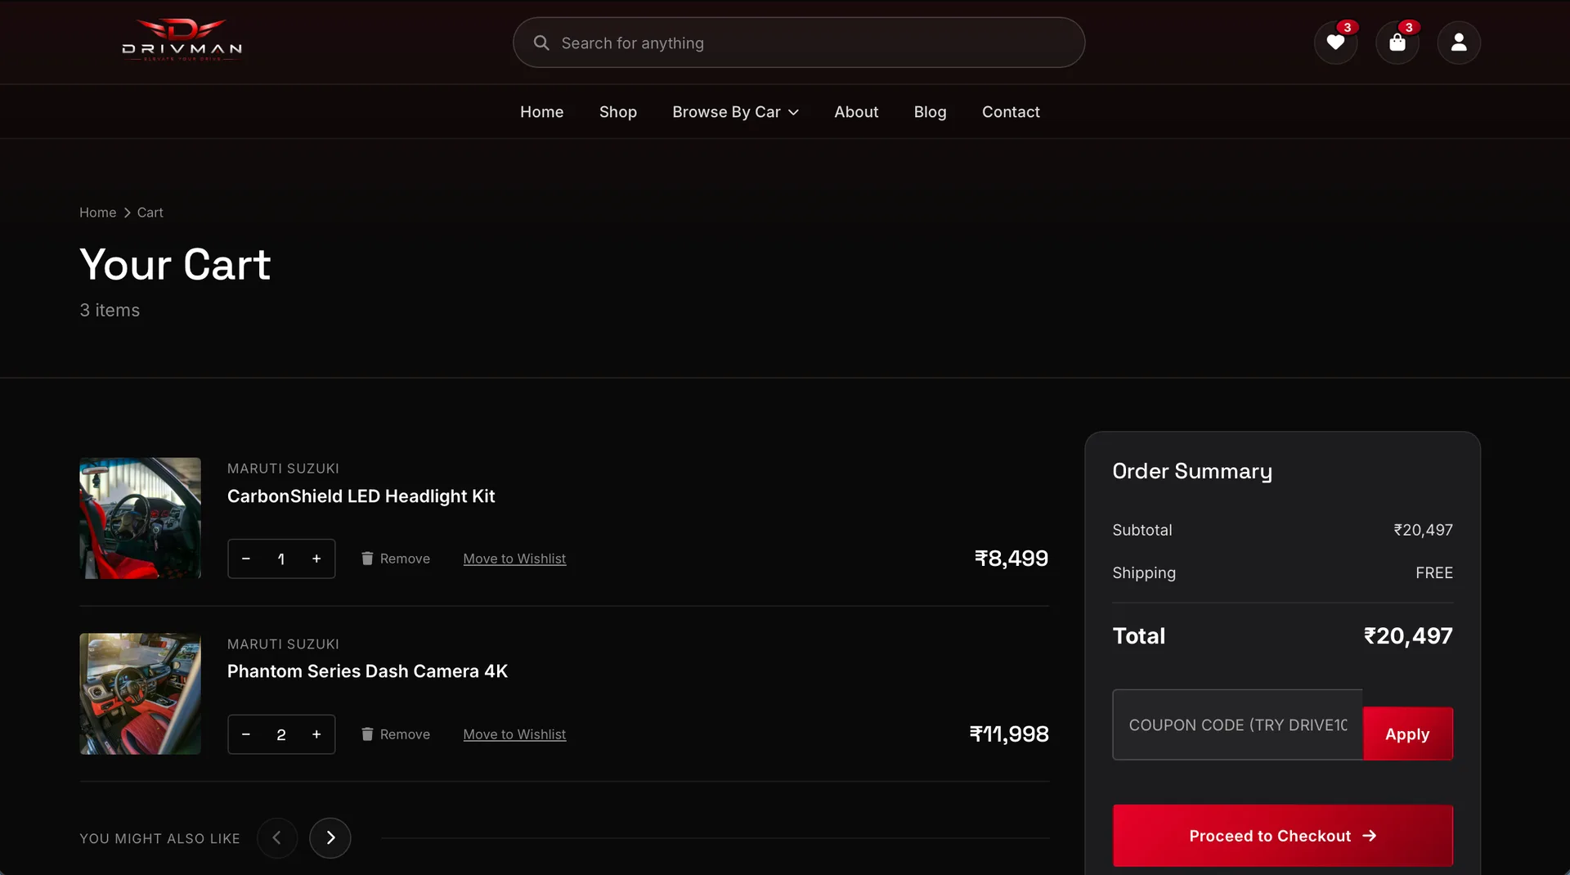This screenshot has width=1570, height=875.
Task: Open the Phantom Series Dash Camera 4K title
Action: [367, 671]
